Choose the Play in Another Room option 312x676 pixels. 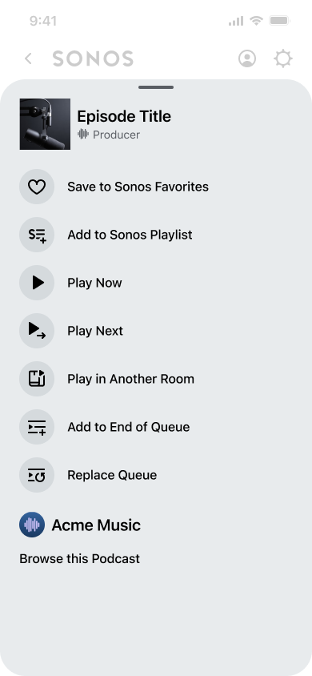(131, 379)
